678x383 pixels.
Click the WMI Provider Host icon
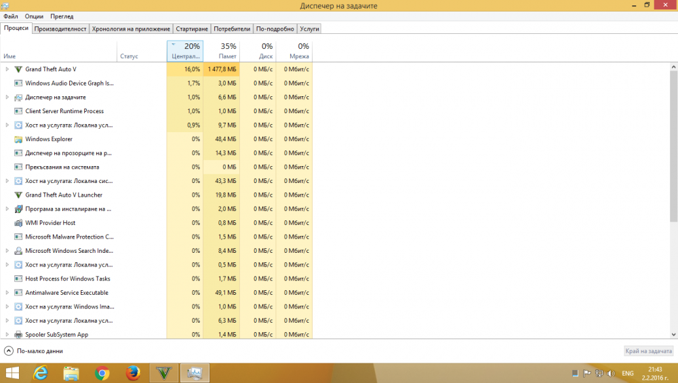(x=18, y=223)
